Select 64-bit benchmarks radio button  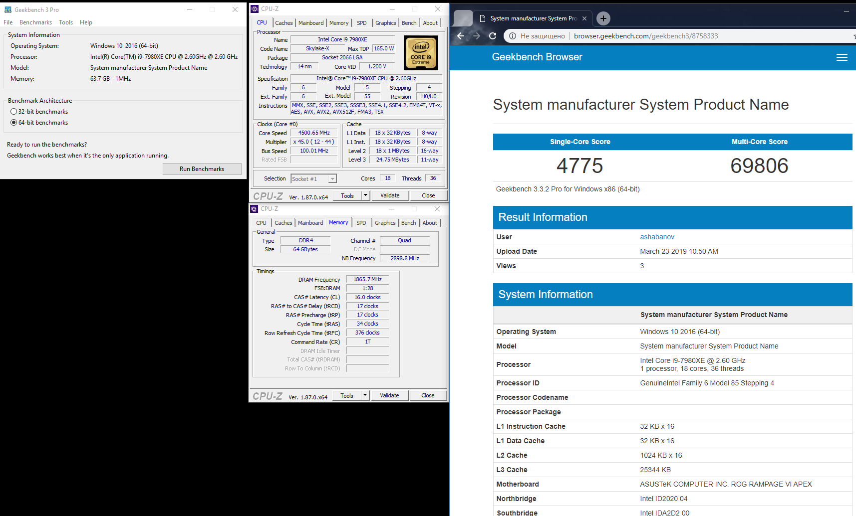tap(14, 123)
